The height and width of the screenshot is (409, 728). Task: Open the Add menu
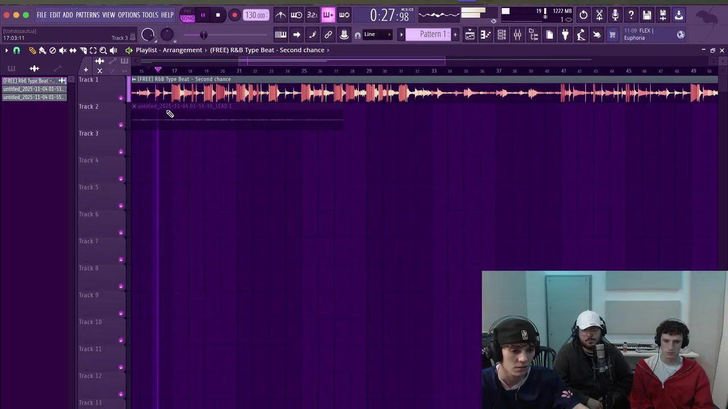(68, 15)
